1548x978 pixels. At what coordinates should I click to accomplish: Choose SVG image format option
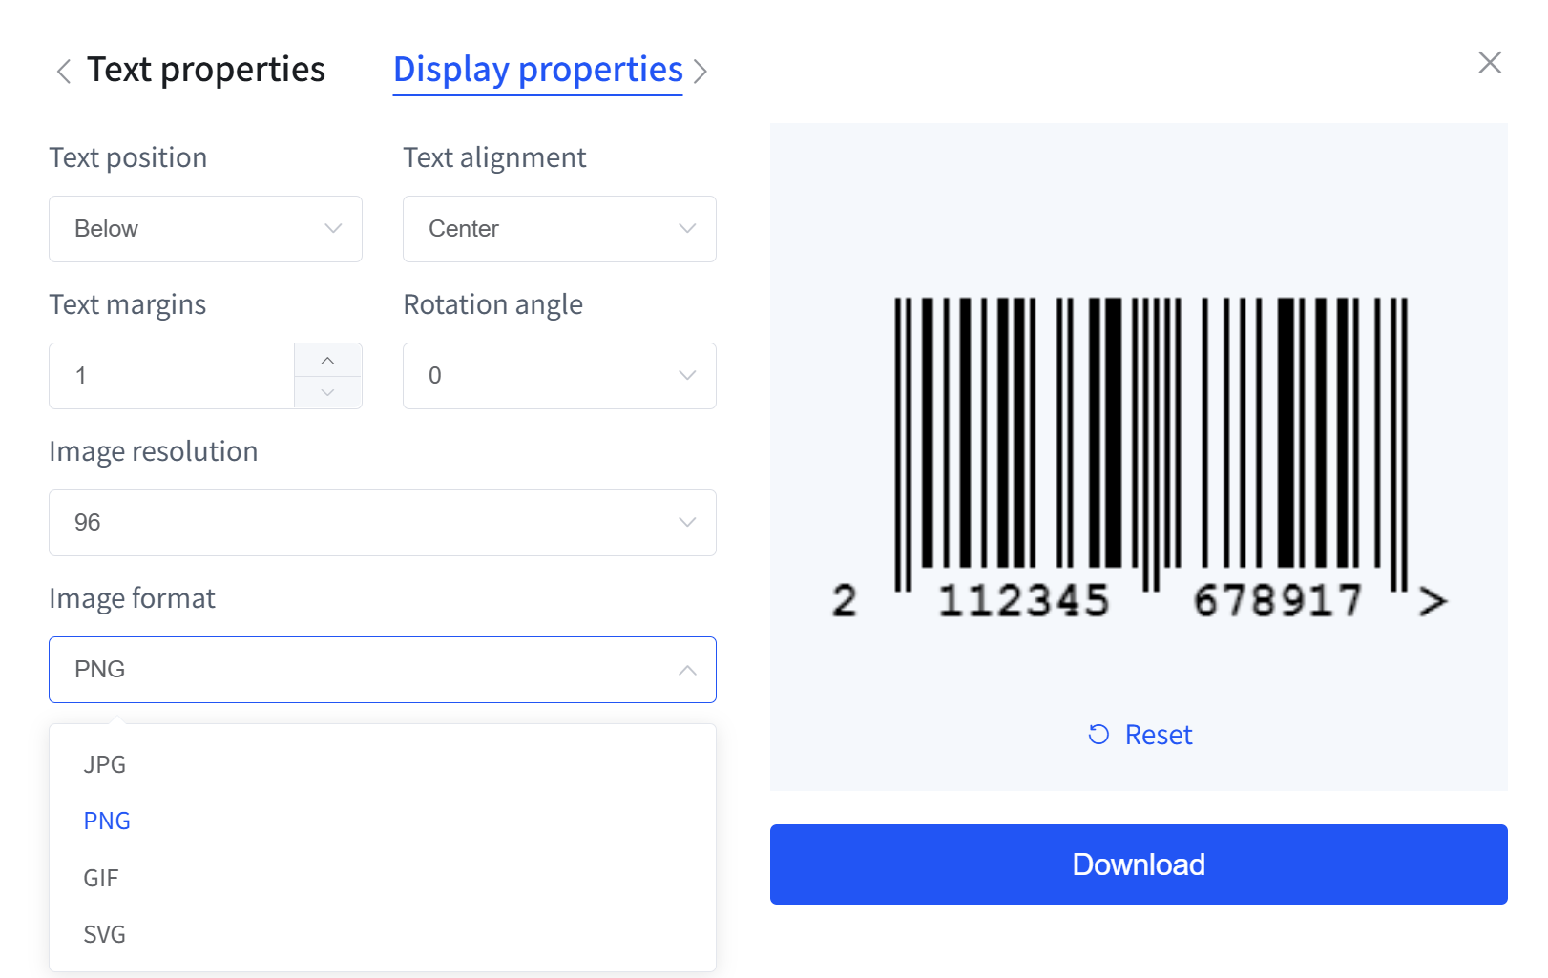tap(383, 934)
